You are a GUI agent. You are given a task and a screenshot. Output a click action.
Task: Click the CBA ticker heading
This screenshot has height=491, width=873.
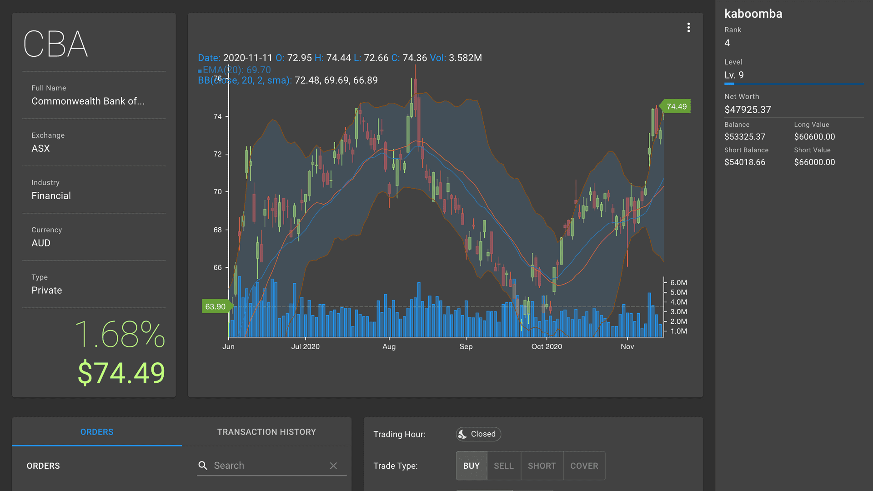pos(55,44)
